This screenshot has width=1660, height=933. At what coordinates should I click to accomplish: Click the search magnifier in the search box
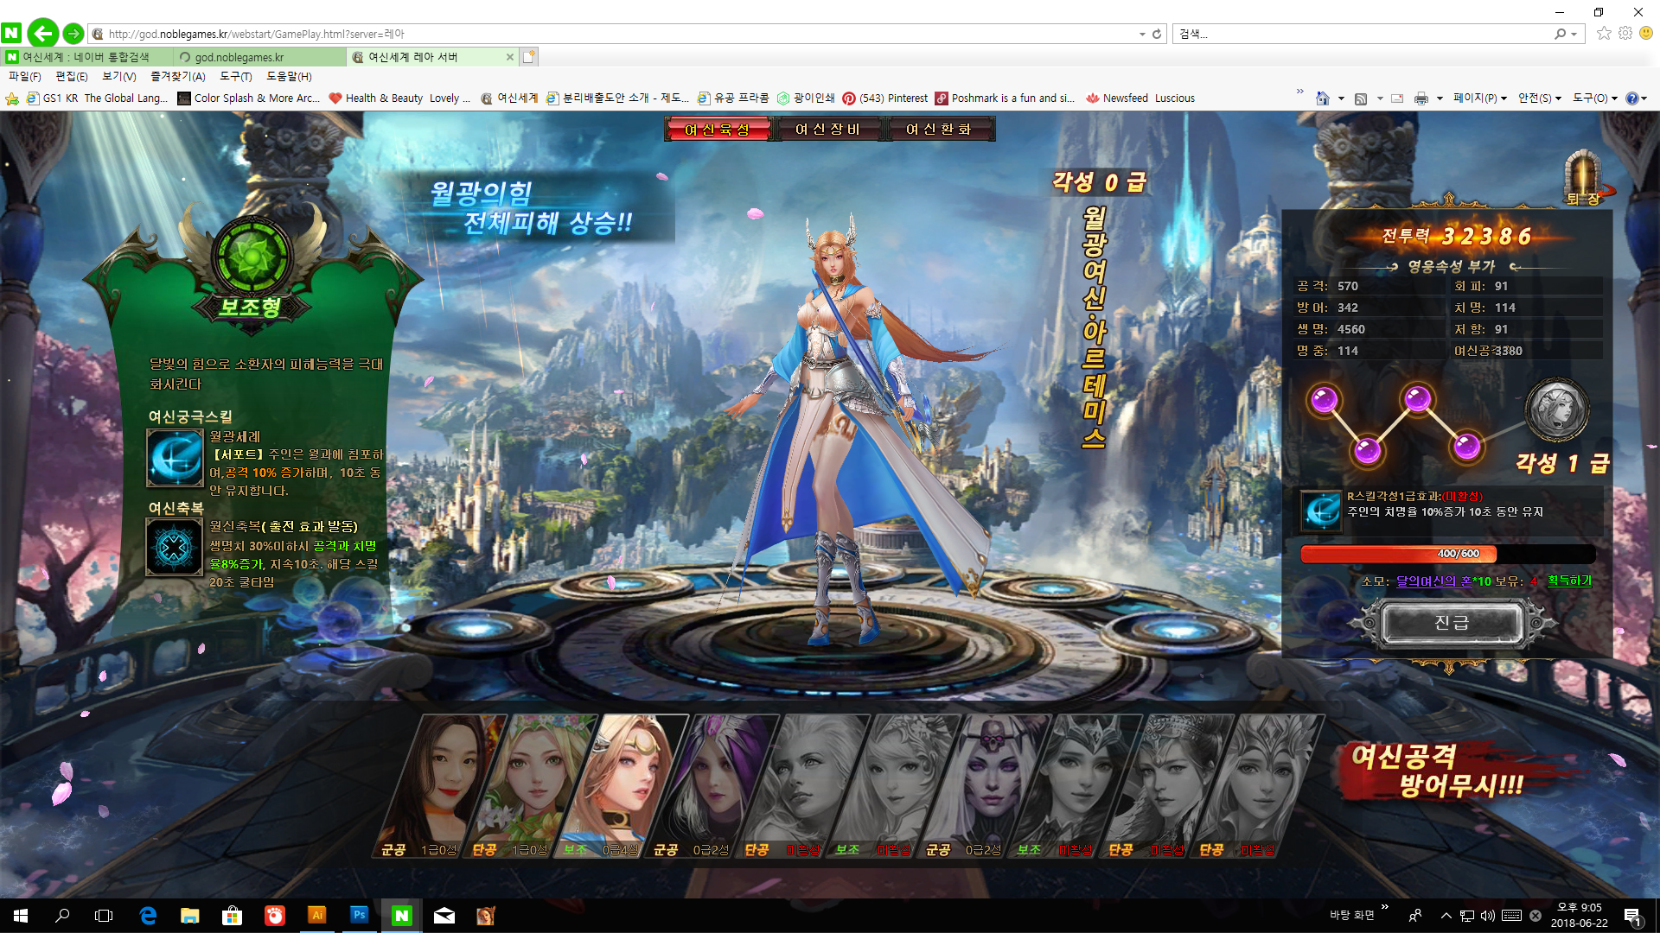1560,34
